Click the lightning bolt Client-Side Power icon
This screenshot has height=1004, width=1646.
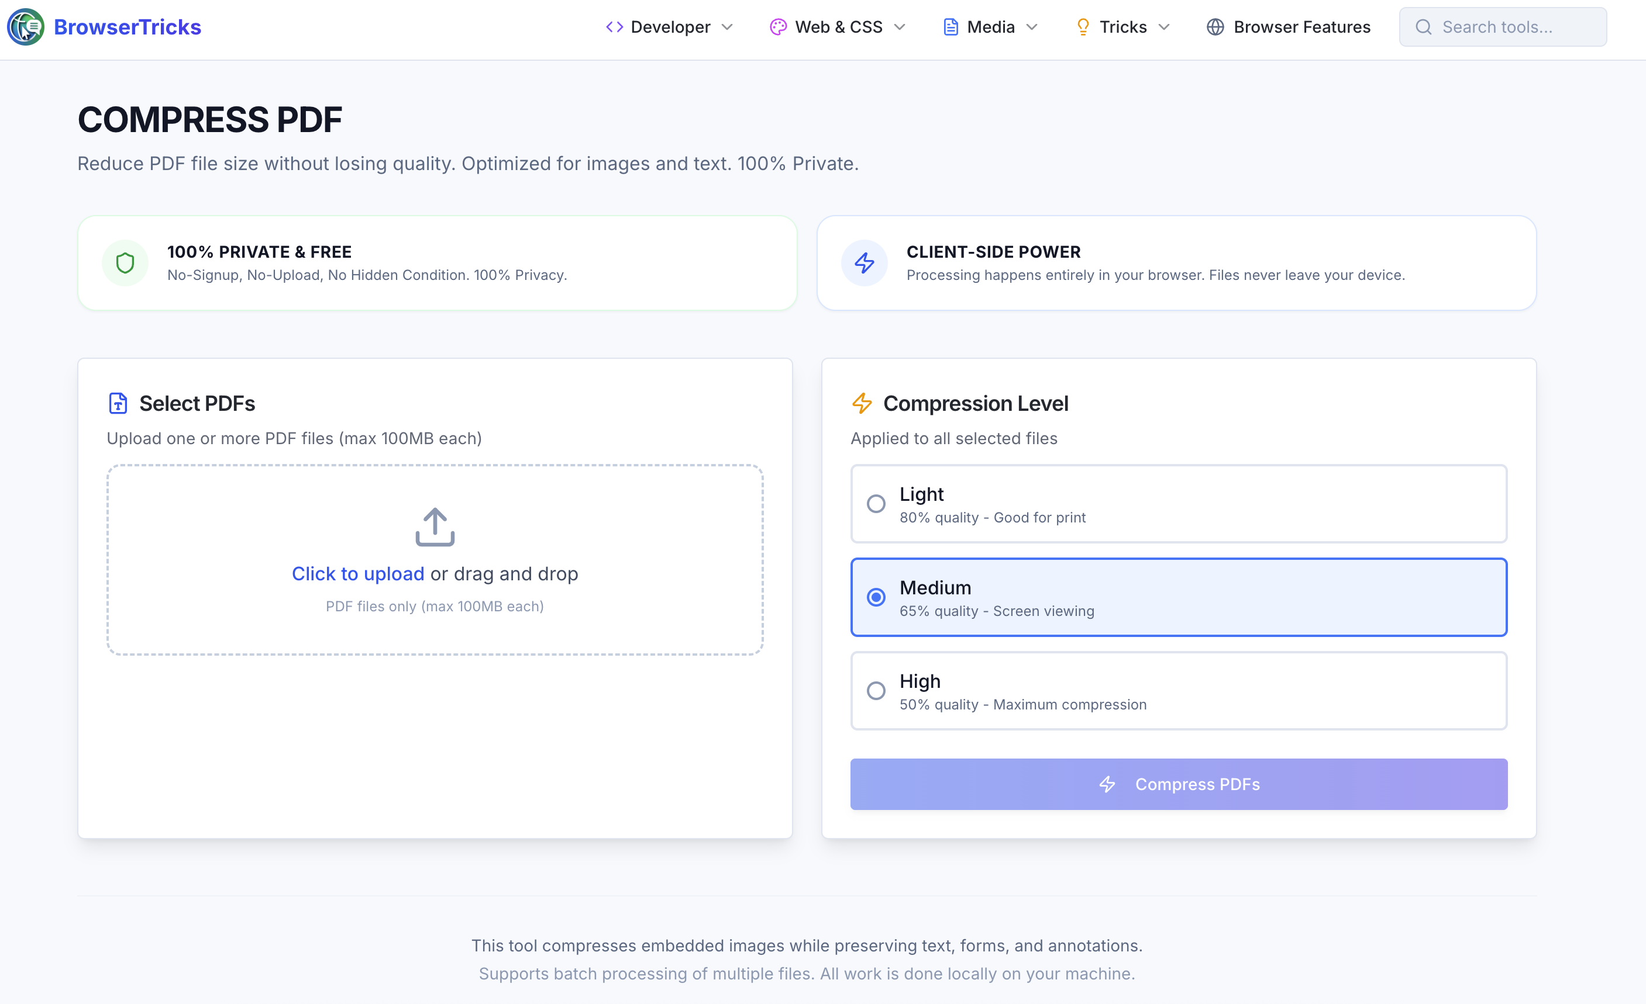click(x=865, y=263)
